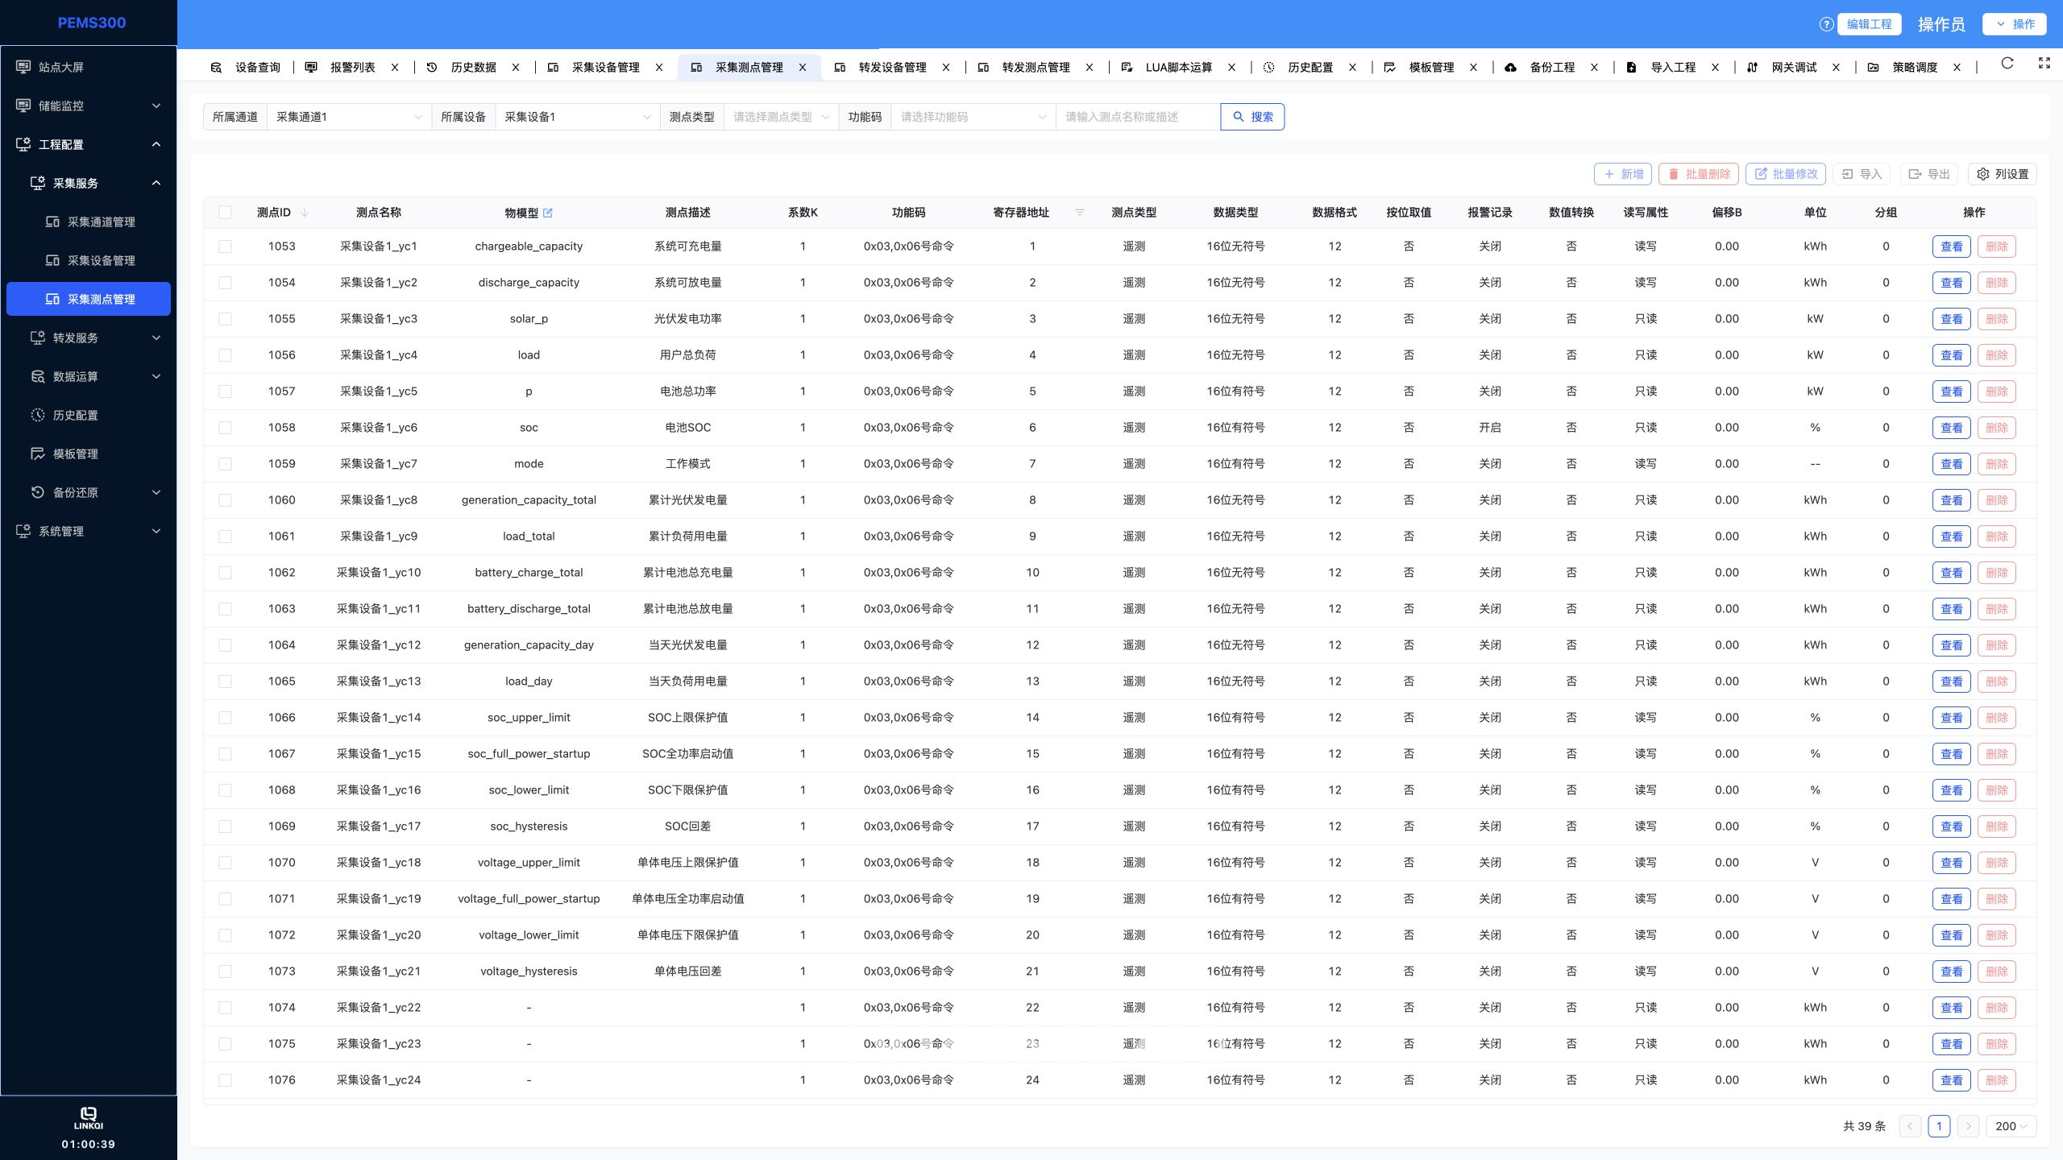2063x1160 pixels.
Task: Check the row 1058 checkbox
Action: point(225,428)
